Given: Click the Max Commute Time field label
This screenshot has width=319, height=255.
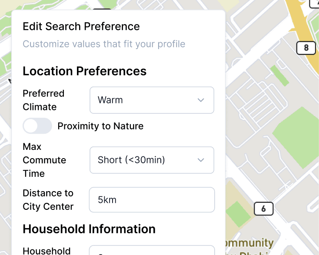Looking at the screenshot, I should 44,160.
